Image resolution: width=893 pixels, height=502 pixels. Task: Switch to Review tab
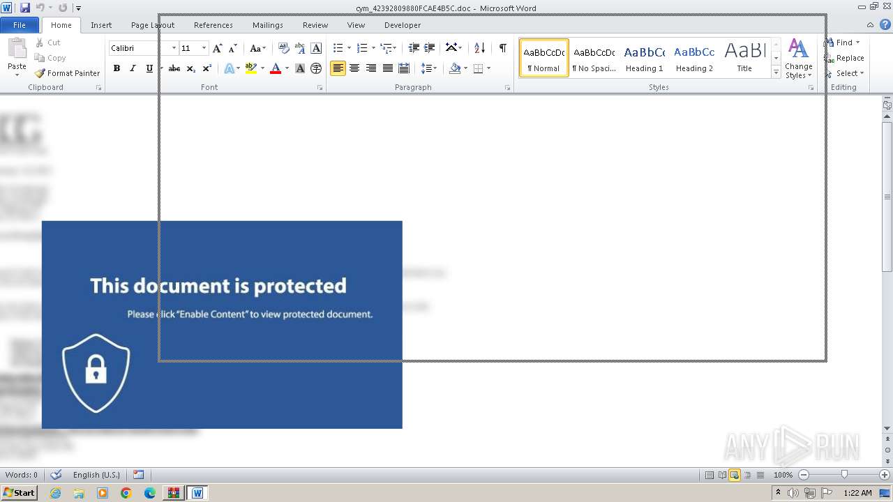tap(315, 24)
